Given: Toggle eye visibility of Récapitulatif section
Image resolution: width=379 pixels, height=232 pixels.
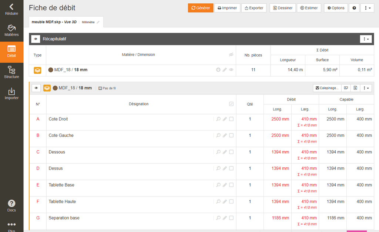Looking at the screenshot, I should (36, 39).
